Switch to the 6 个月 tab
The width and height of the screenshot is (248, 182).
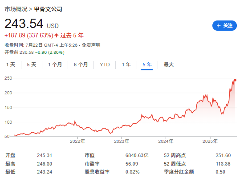click(x=81, y=65)
